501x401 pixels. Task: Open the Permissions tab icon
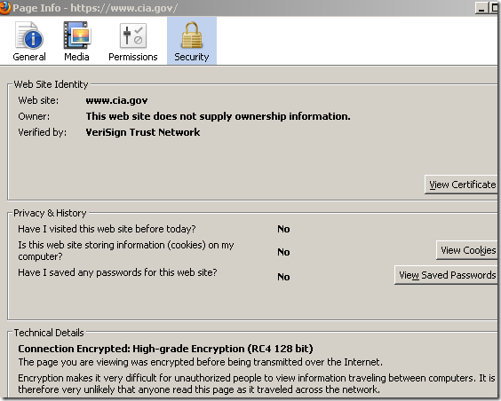point(133,35)
